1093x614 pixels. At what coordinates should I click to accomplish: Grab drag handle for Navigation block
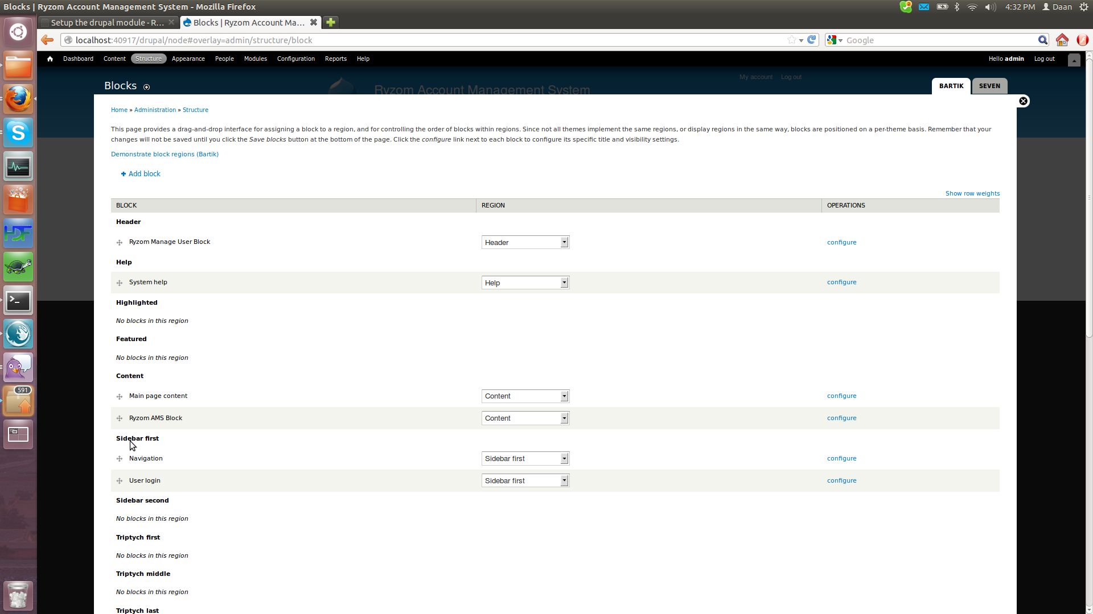pyautogui.click(x=120, y=459)
